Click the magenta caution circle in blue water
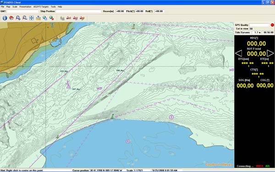275x172 pixels. (x=128, y=141)
